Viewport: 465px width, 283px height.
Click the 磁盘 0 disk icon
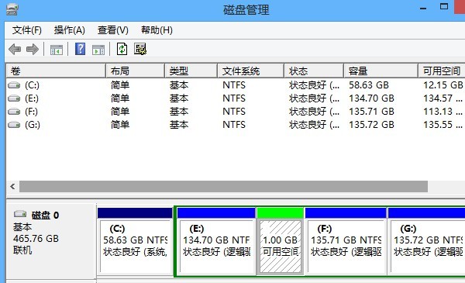coord(20,213)
